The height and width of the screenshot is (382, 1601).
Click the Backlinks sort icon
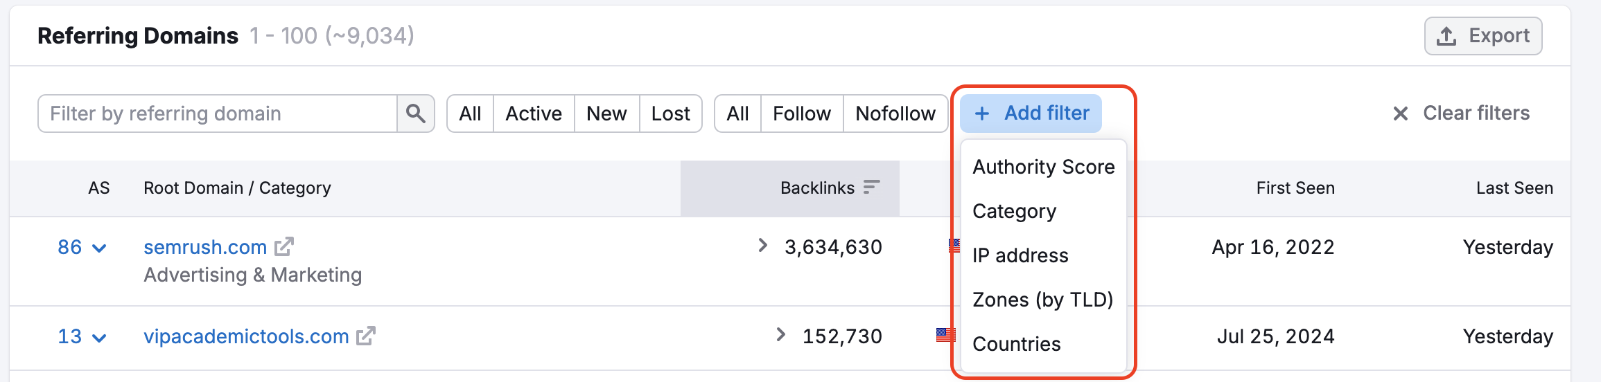(x=871, y=187)
